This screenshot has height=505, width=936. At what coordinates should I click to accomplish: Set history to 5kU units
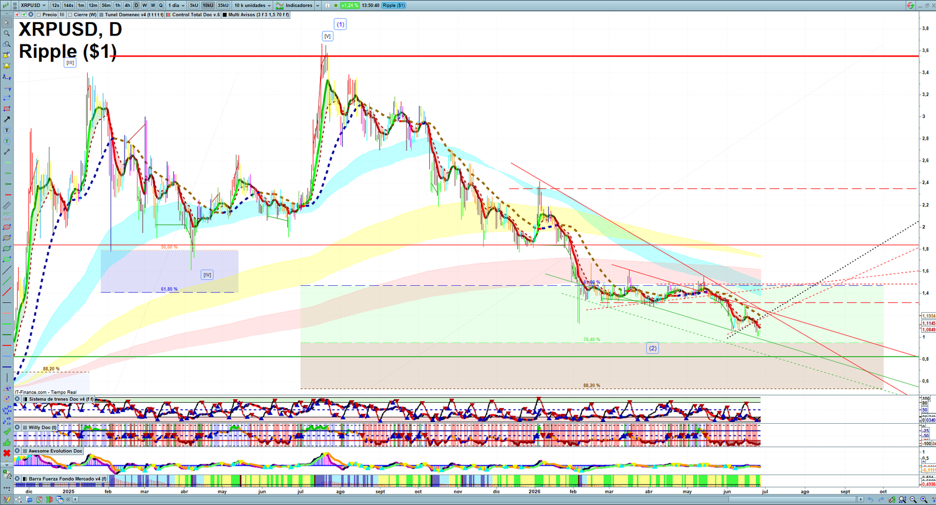pos(194,5)
